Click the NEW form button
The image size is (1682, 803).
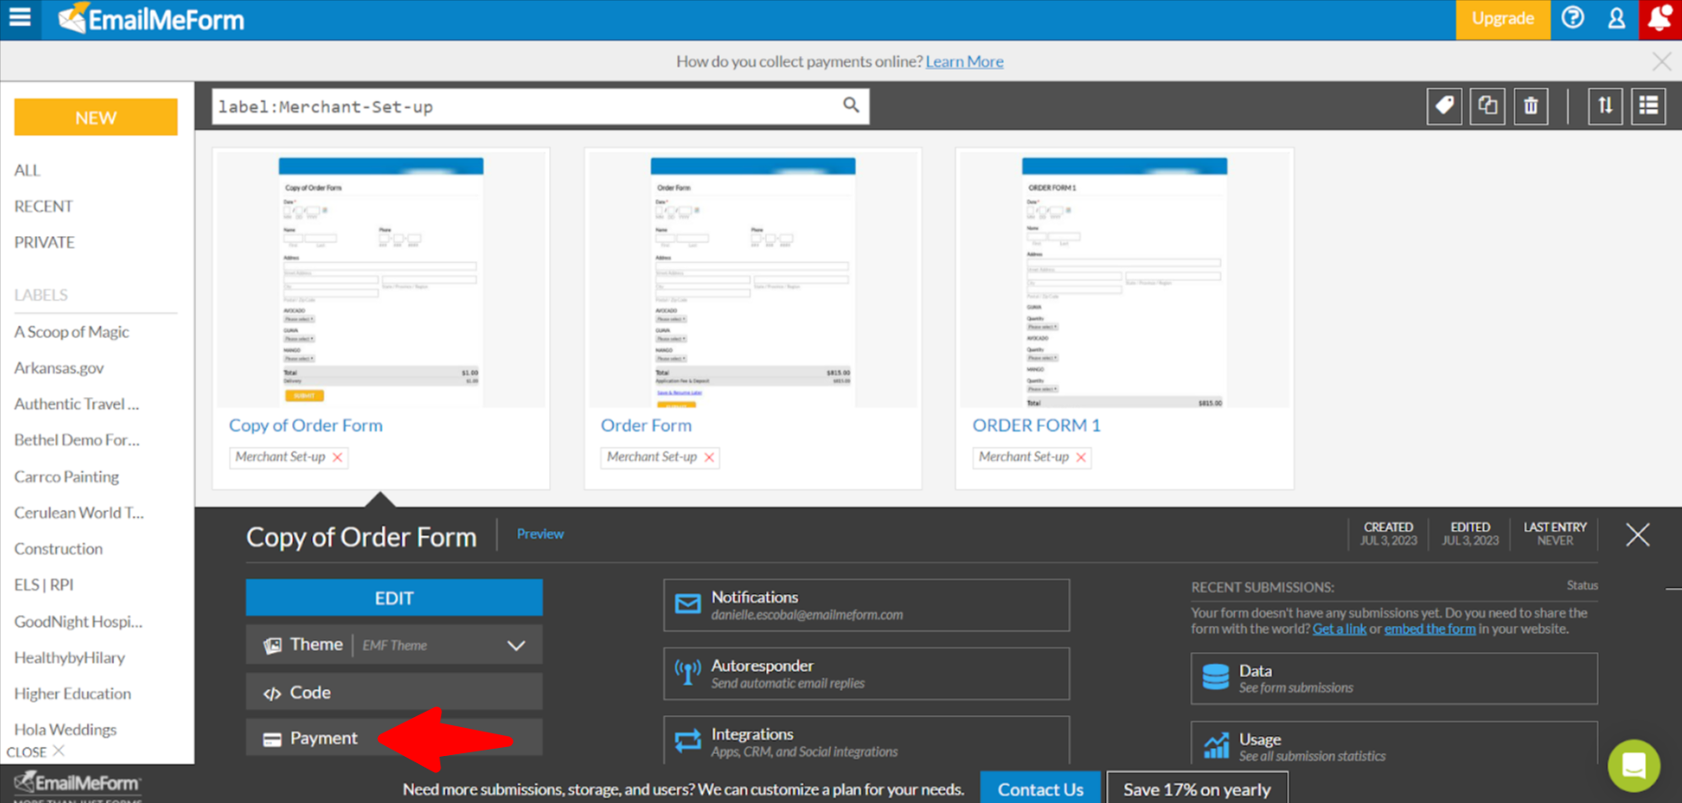(96, 118)
